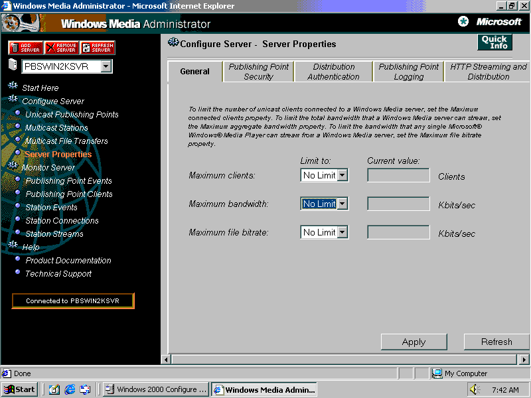Click the 7:42 AM system clock

[505, 390]
